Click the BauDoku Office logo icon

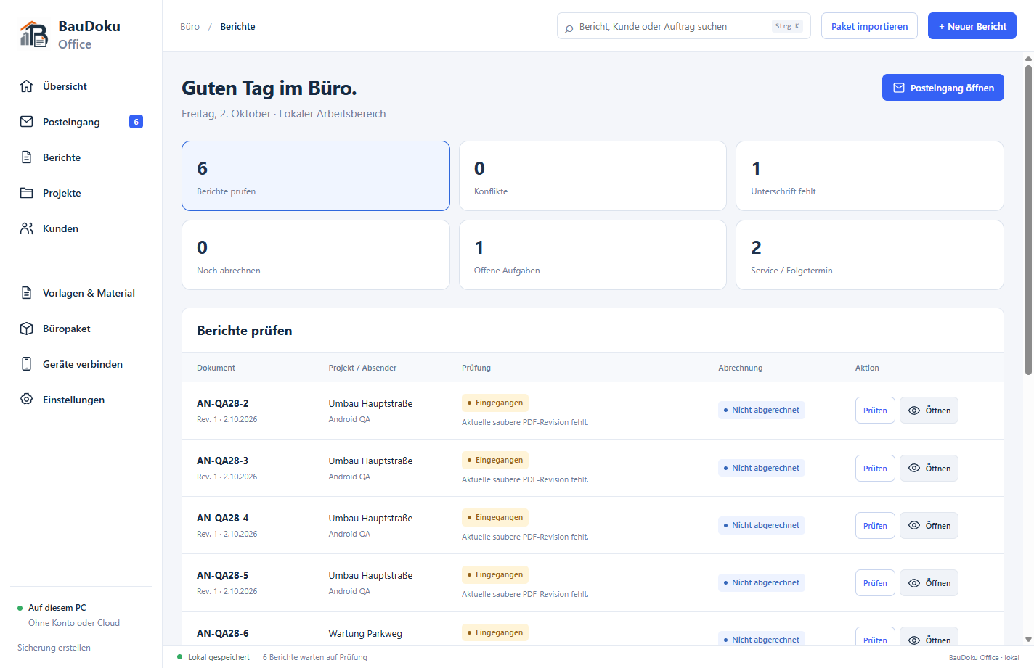(33, 34)
